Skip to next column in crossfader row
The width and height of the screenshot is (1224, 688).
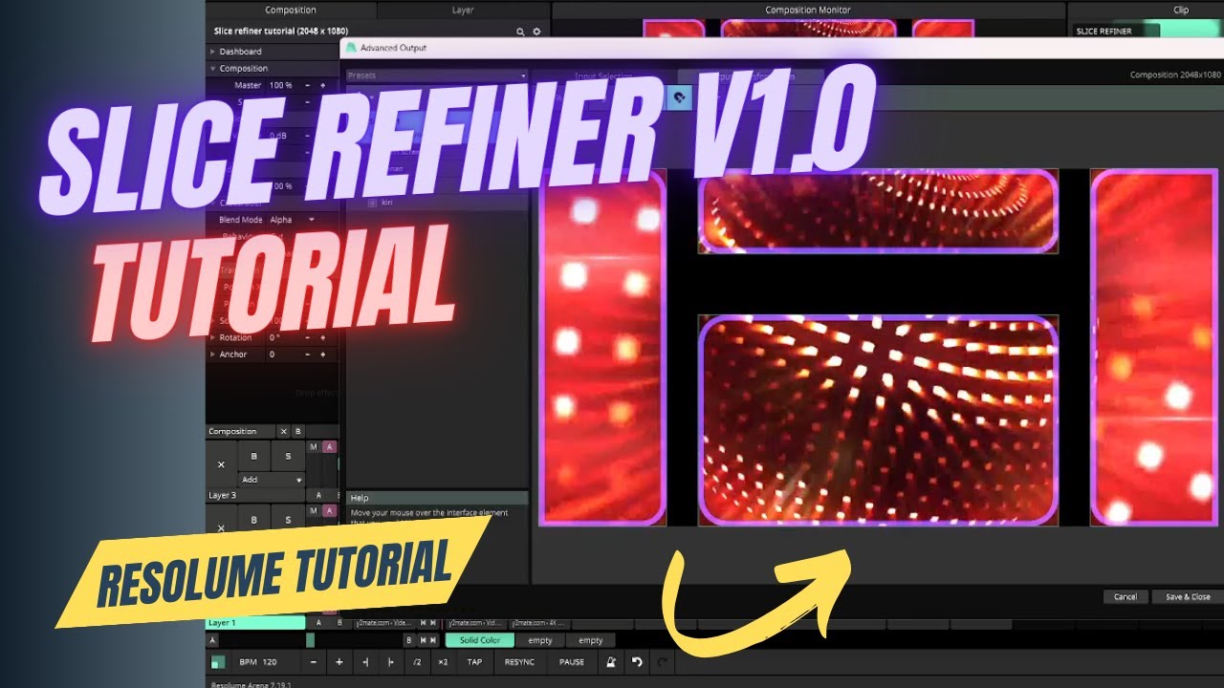[x=435, y=640]
